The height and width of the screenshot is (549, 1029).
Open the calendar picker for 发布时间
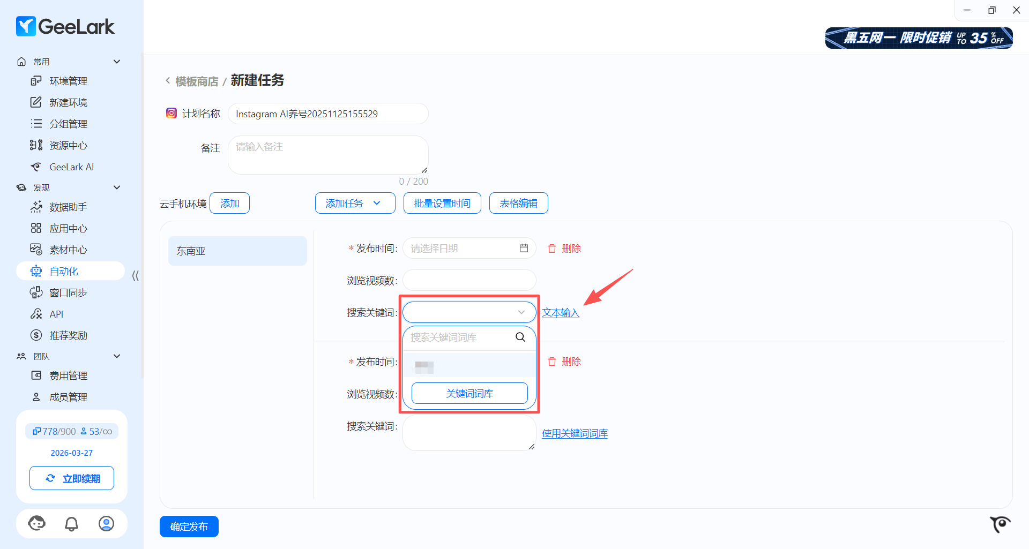[524, 248]
